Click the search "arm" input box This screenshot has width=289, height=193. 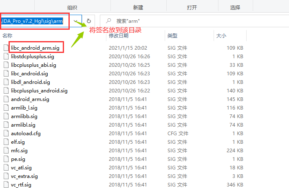194,21
